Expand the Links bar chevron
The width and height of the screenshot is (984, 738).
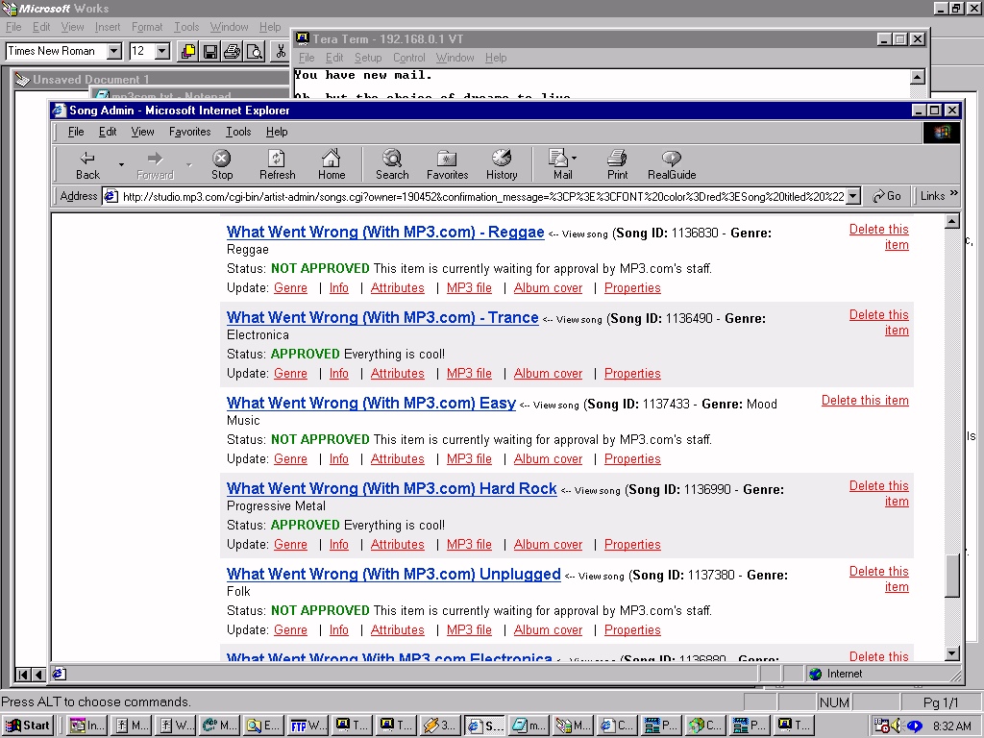click(x=954, y=193)
